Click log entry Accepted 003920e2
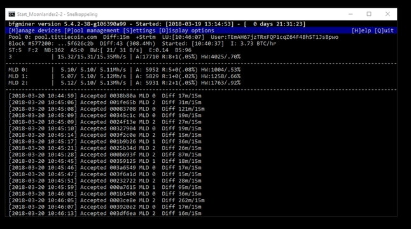Image resolution: width=411 pixels, height=229 pixels. click(105, 207)
